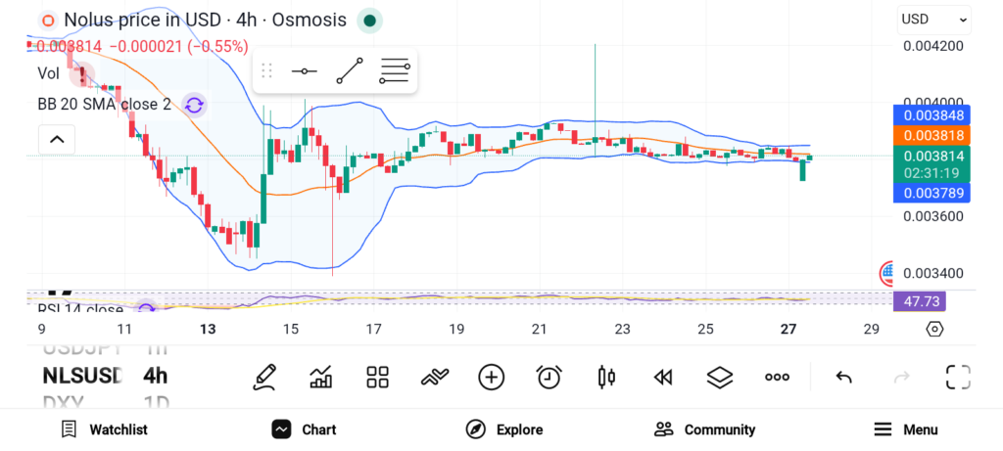
Task: Open the candlestick chart type icon
Action: [605, 377]
